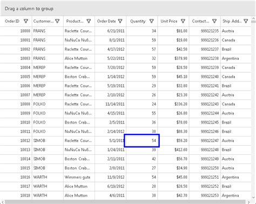
Task: Select Boston Crab in row 10005
Action: point(79,77)
